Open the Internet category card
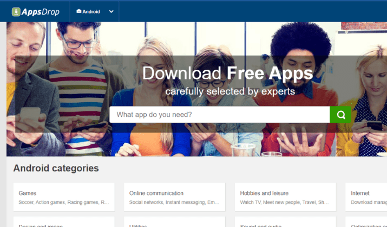The width and height of the screenshot is (387, 227). coord(366,197)
